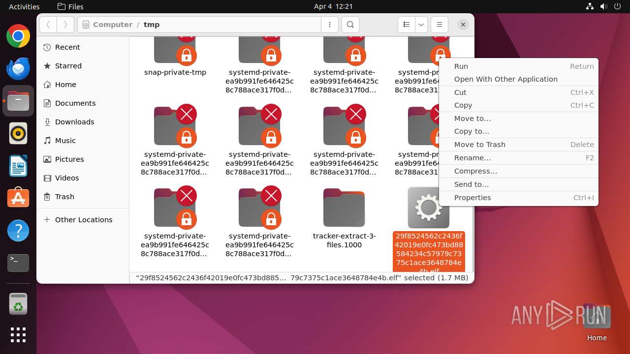Open Trash in the sidebar
The height and width of the screenshot is (354, 630).
tap(83, 197)
